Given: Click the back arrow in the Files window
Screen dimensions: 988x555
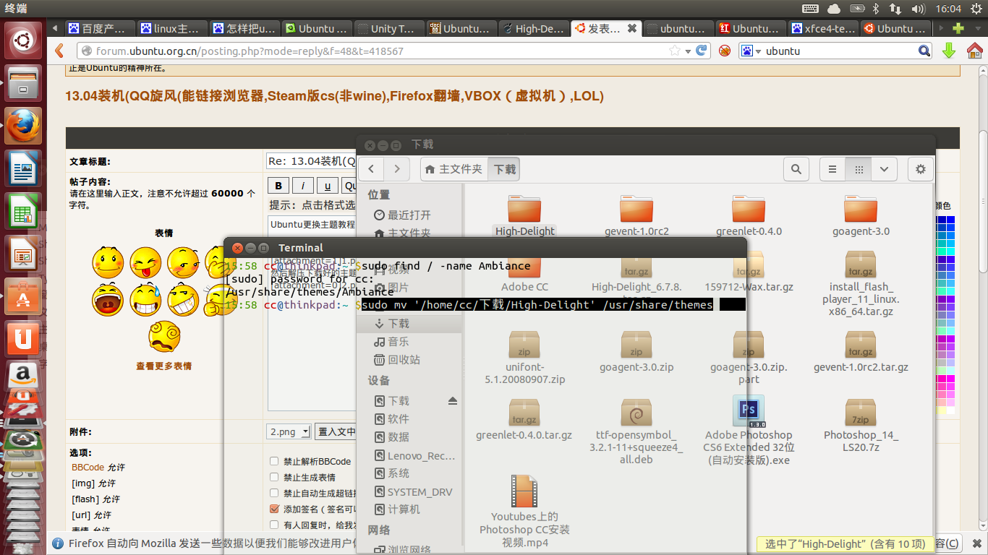Looking at the screenshot, I should pos(371,169).
